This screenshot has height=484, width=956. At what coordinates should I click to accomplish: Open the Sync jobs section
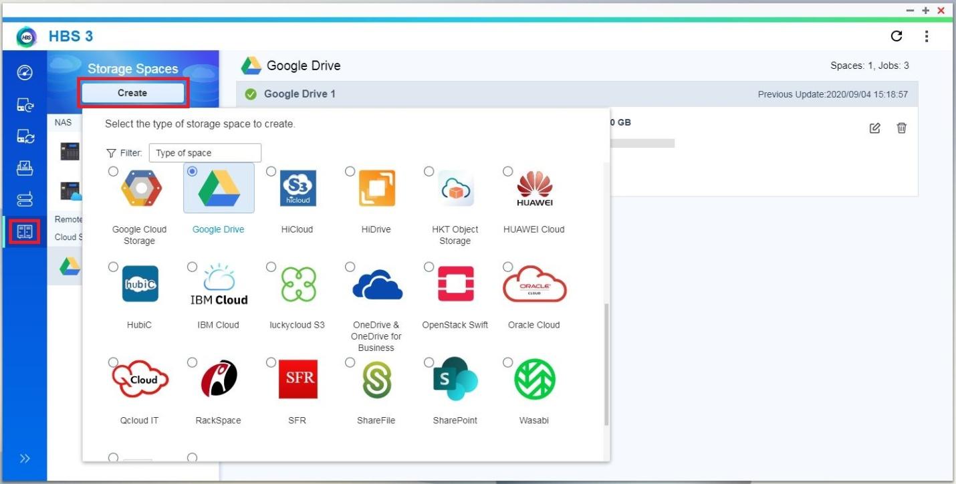(25, 136)
